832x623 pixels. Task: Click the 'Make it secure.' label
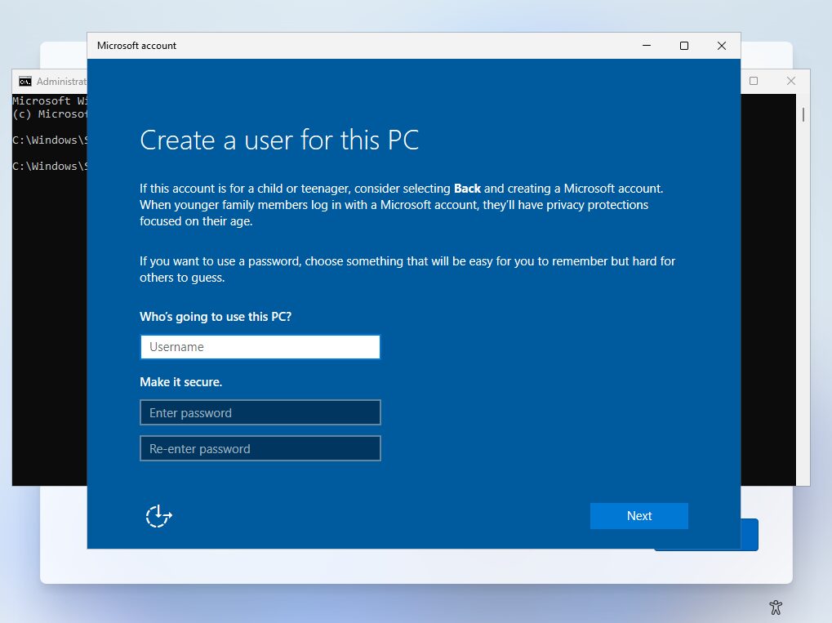pyautogui.click(x=181, y=382)
